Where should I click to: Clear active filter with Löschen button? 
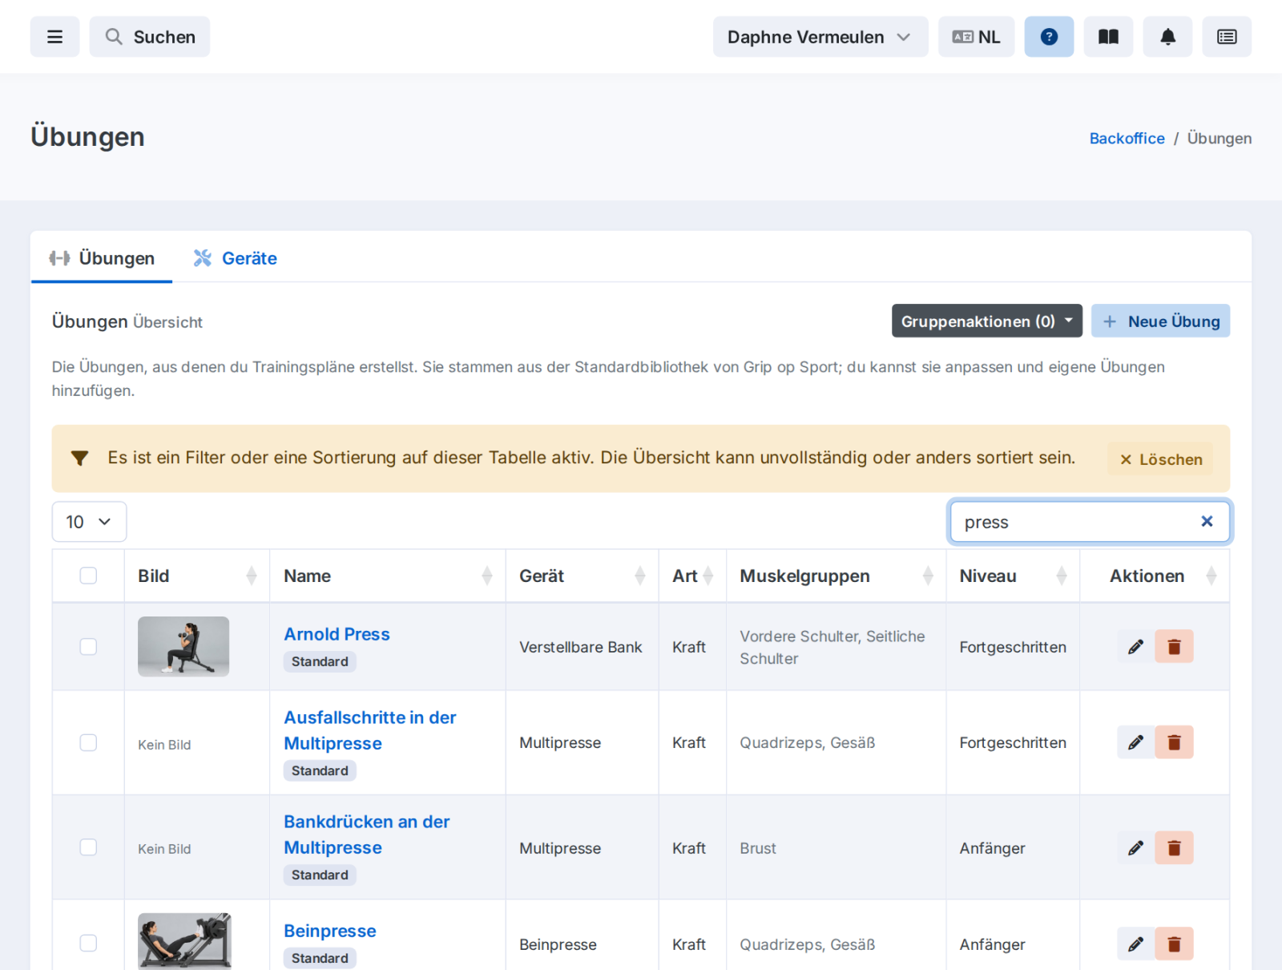1160,459
